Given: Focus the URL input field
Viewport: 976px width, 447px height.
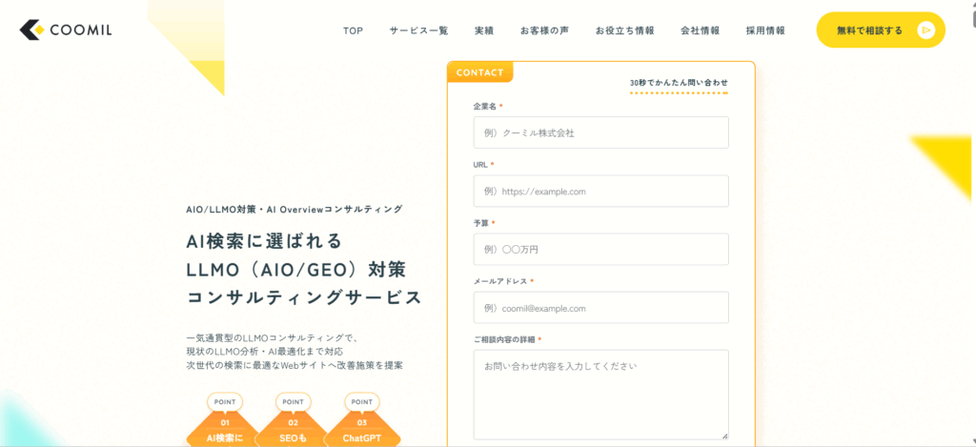Looking at the screenshot, I should [x=600, y=192].
